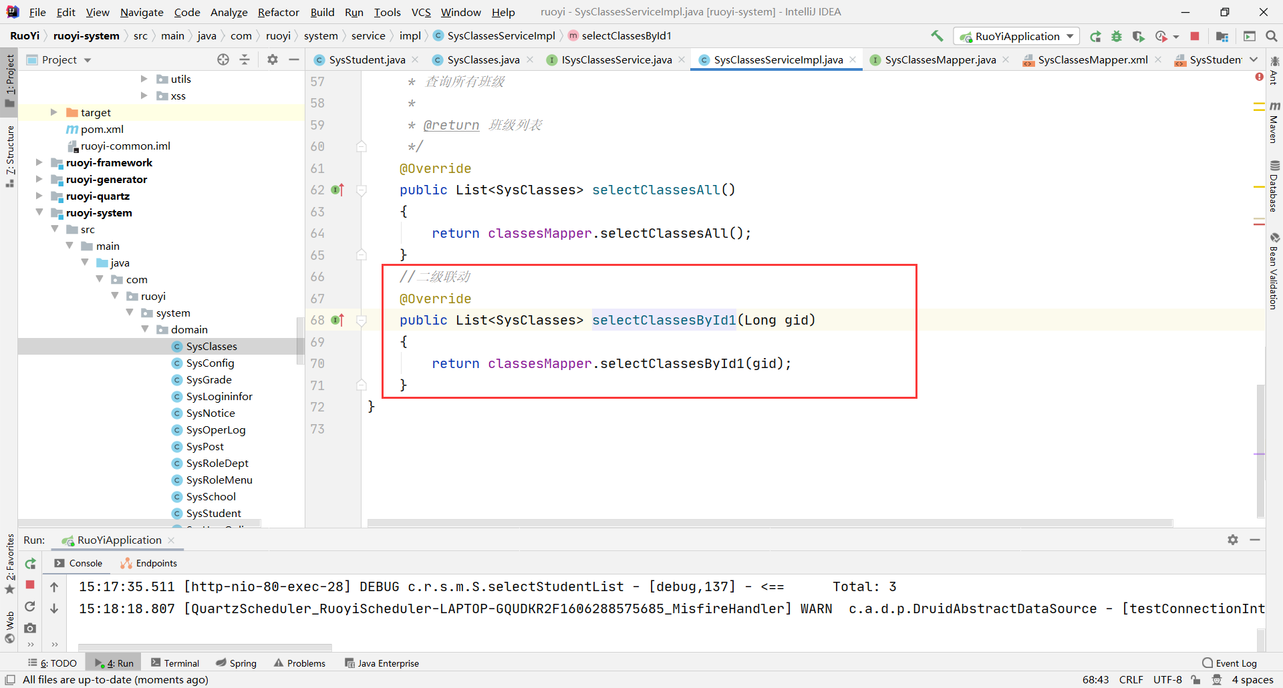Collapse the domain folder in project tree
This screenshot has width=1283, height=688.
[145, 329]
